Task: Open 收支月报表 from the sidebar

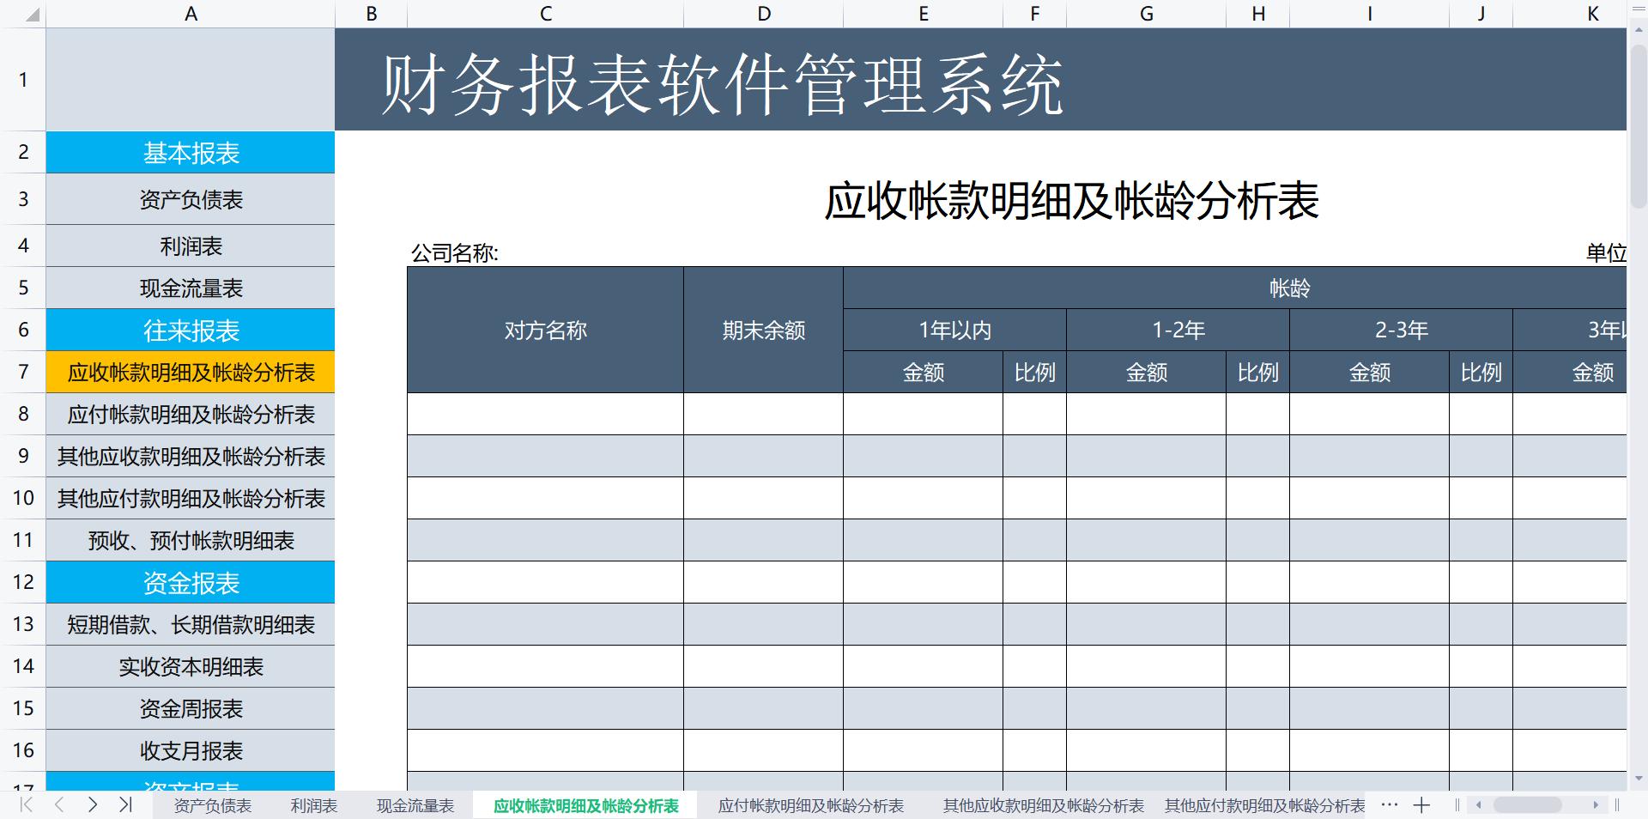Action: coord(191,750)
